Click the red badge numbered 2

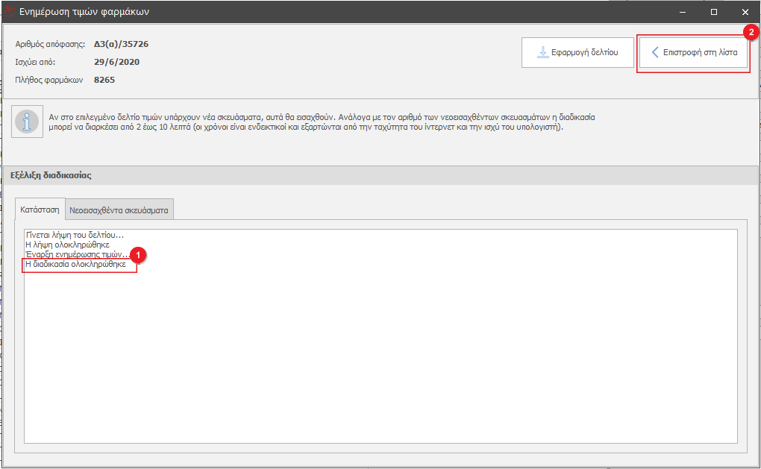click(x=751, y=32)
